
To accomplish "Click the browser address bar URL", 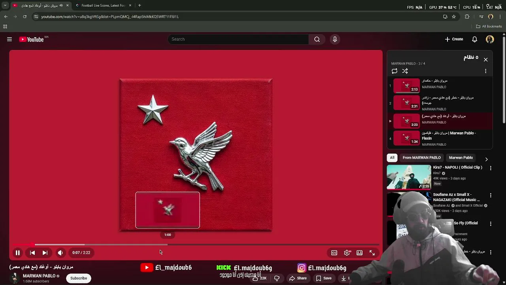I will pos(110,17).
